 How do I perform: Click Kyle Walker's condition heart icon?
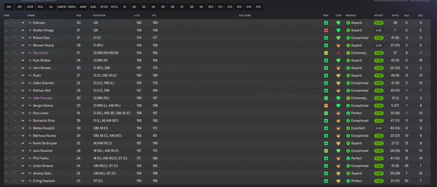[338, 60]
